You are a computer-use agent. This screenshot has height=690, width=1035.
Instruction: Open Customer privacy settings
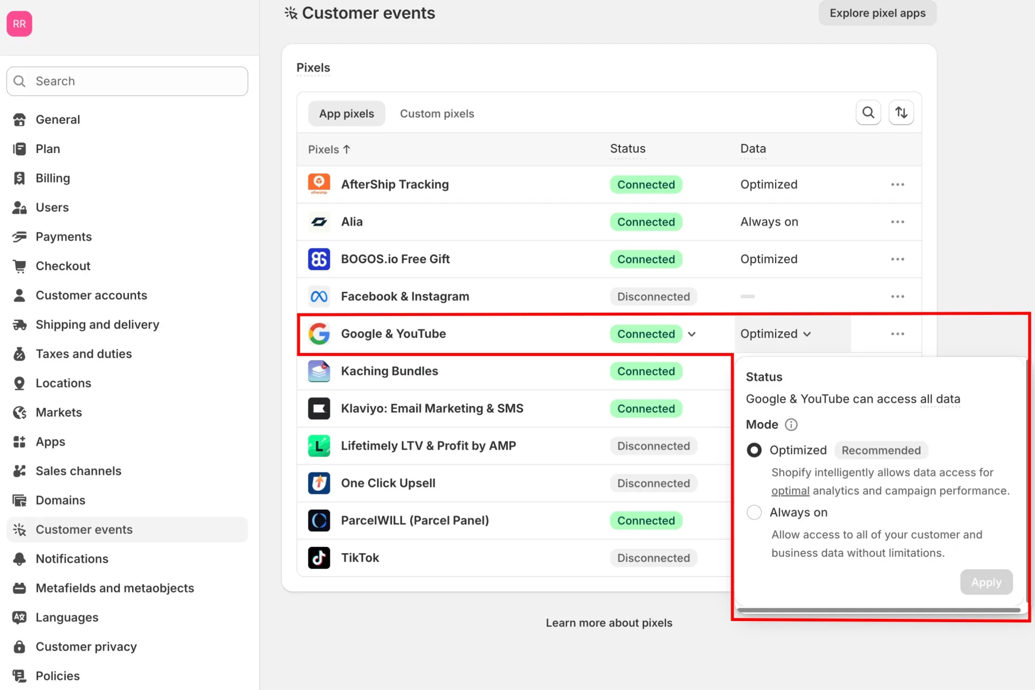click(127, 647)
